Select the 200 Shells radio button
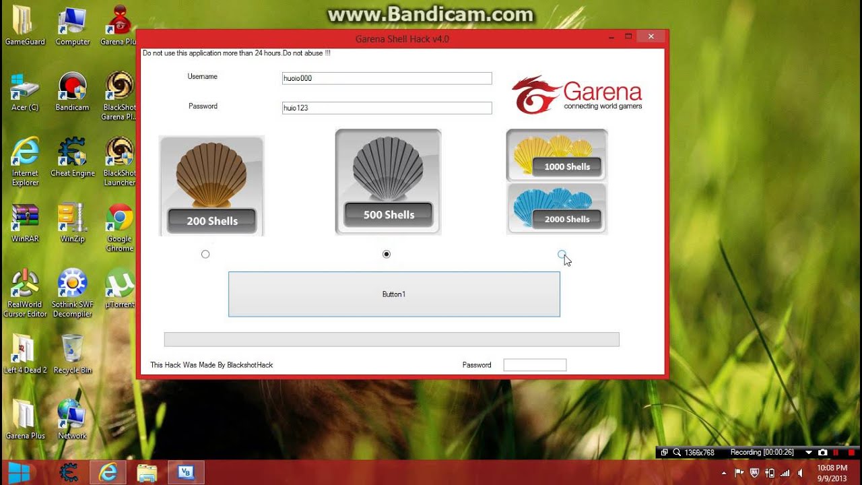Viewport: 862px width, 485px height. (205, 254)
